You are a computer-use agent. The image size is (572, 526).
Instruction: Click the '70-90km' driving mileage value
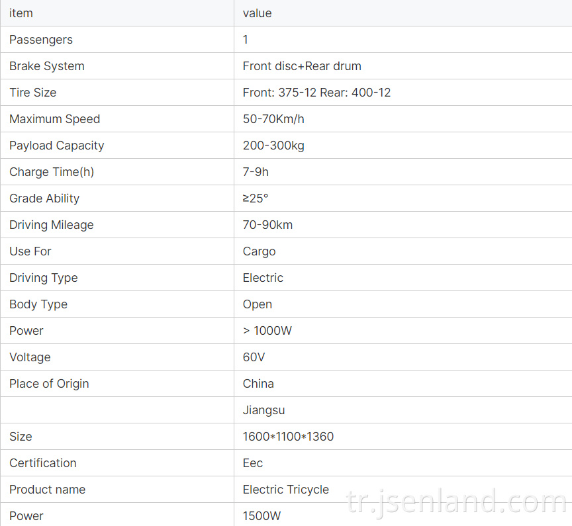[267, 224]
